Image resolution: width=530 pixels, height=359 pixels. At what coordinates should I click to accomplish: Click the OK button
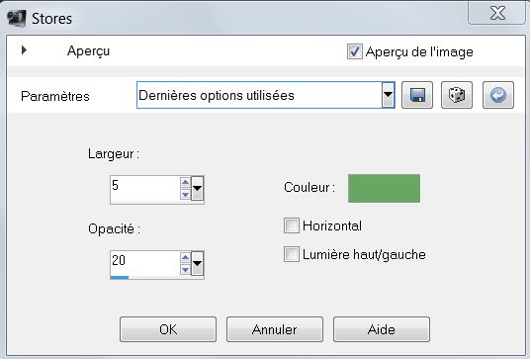pos(168,329)
